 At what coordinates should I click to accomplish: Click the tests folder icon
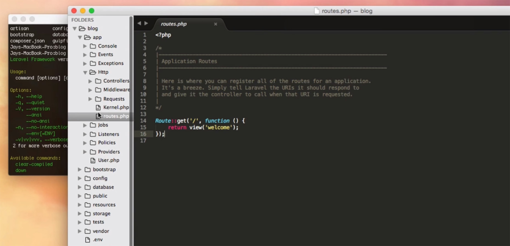click(x=88, y=222)
